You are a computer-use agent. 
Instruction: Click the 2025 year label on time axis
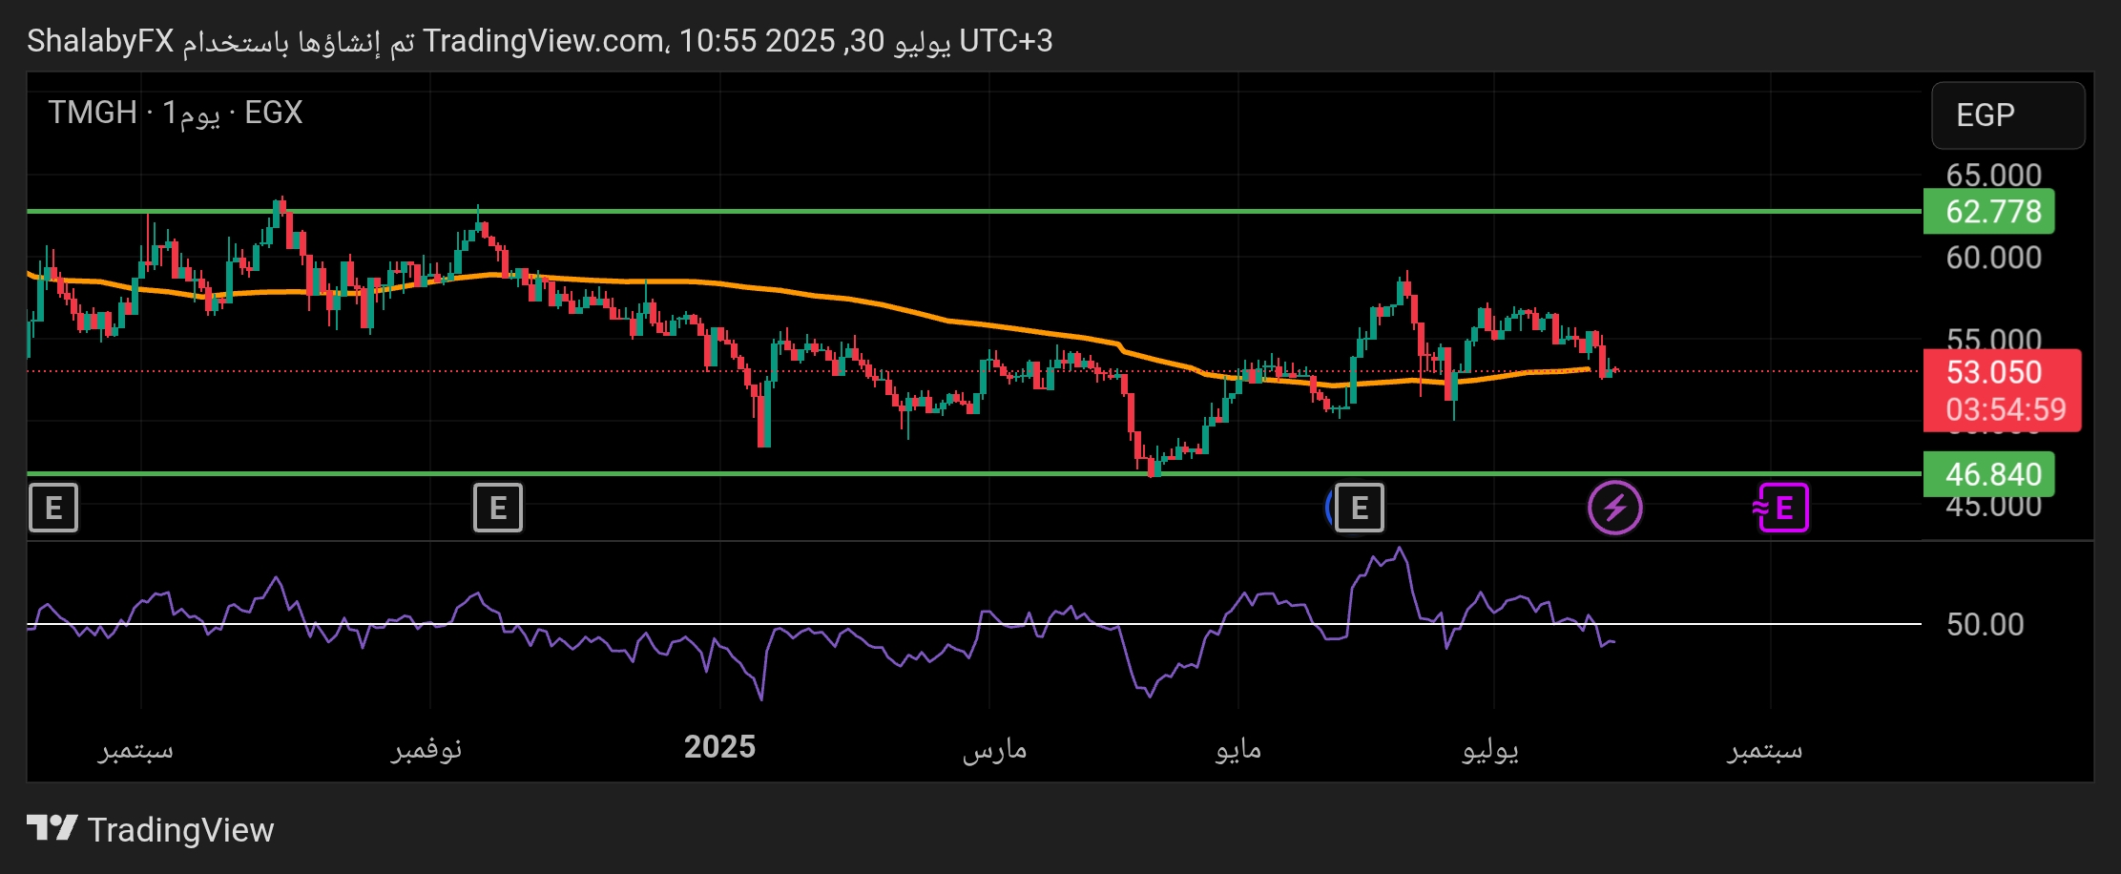pyautogui.click(x=719, y=747)
